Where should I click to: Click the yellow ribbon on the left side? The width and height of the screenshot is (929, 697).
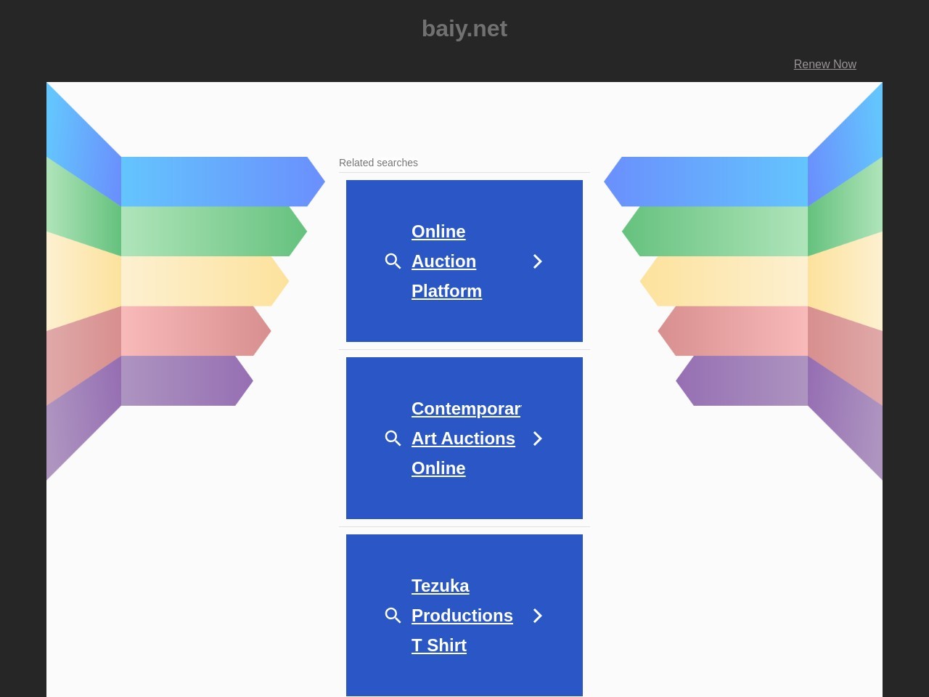coord(197,281)
